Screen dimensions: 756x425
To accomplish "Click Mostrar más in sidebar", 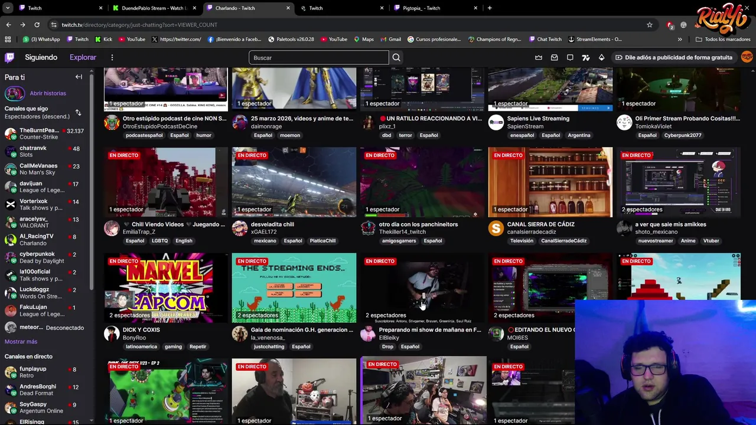I will pos(21,342).
